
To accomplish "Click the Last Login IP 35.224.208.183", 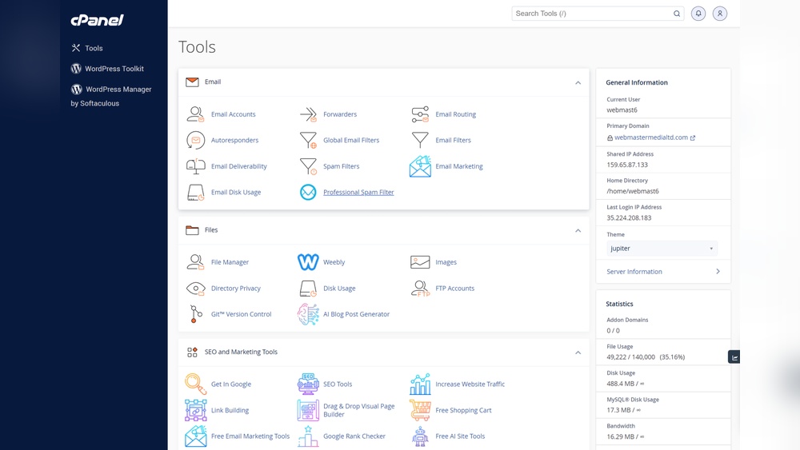I will [x=629, y=217].
